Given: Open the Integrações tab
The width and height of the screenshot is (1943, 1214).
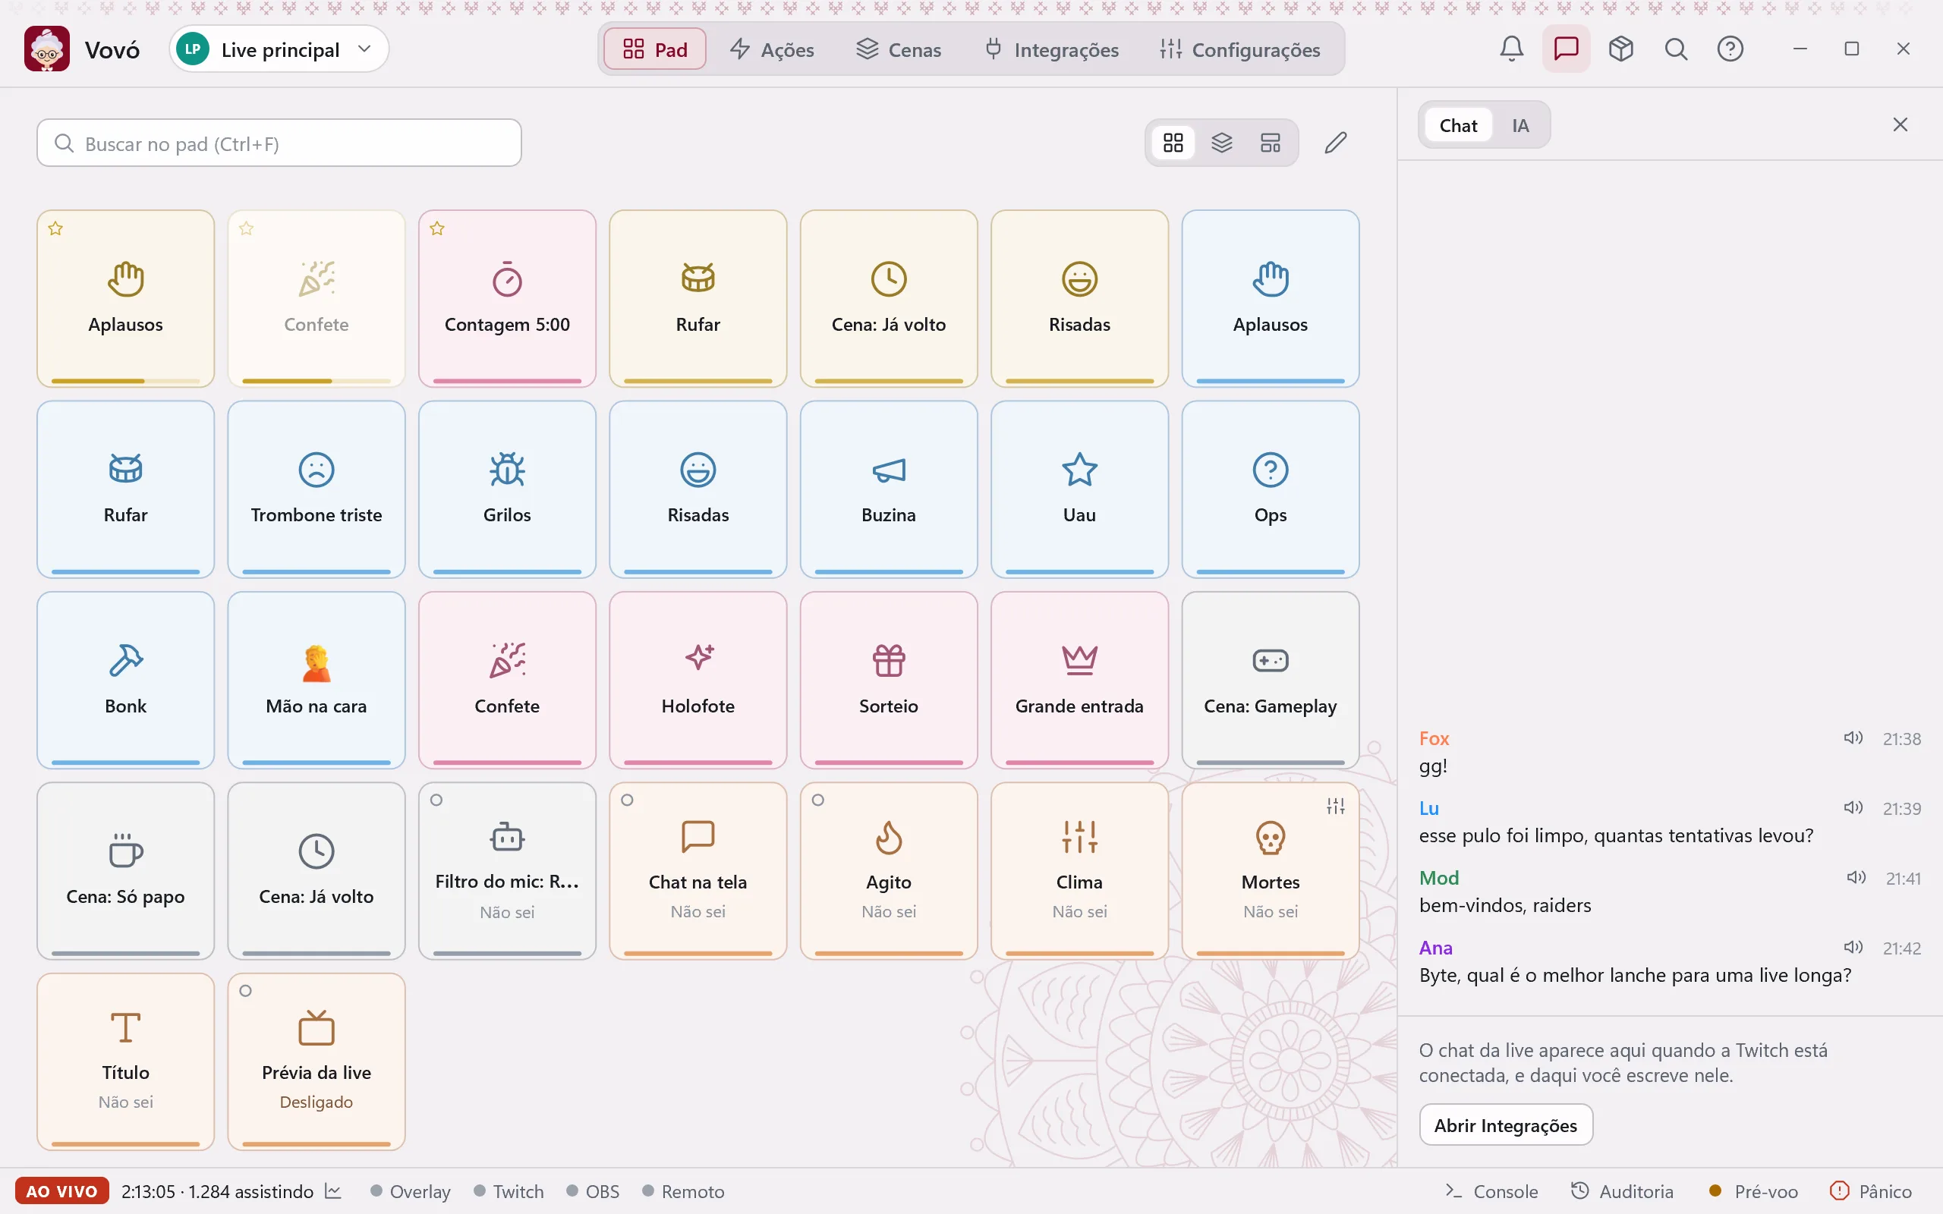Looking at the screenshot, I should (1051, 50).
